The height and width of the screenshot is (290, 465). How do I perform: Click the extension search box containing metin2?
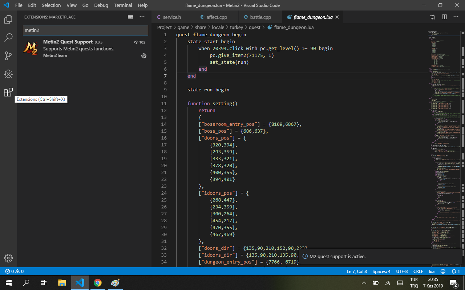tap(85, 30)
